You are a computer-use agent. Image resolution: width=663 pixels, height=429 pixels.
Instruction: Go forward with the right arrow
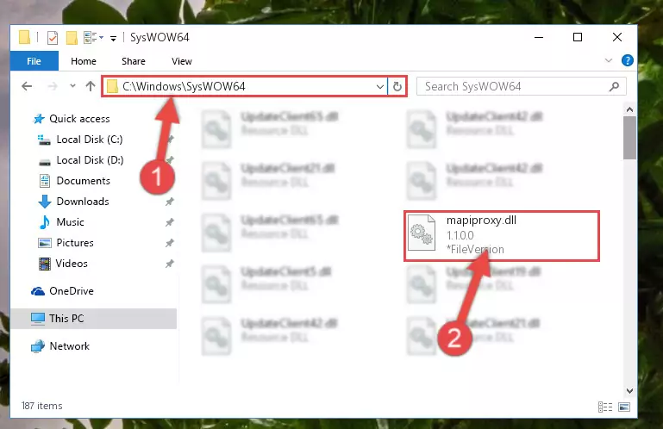click(x=53, y=86)
